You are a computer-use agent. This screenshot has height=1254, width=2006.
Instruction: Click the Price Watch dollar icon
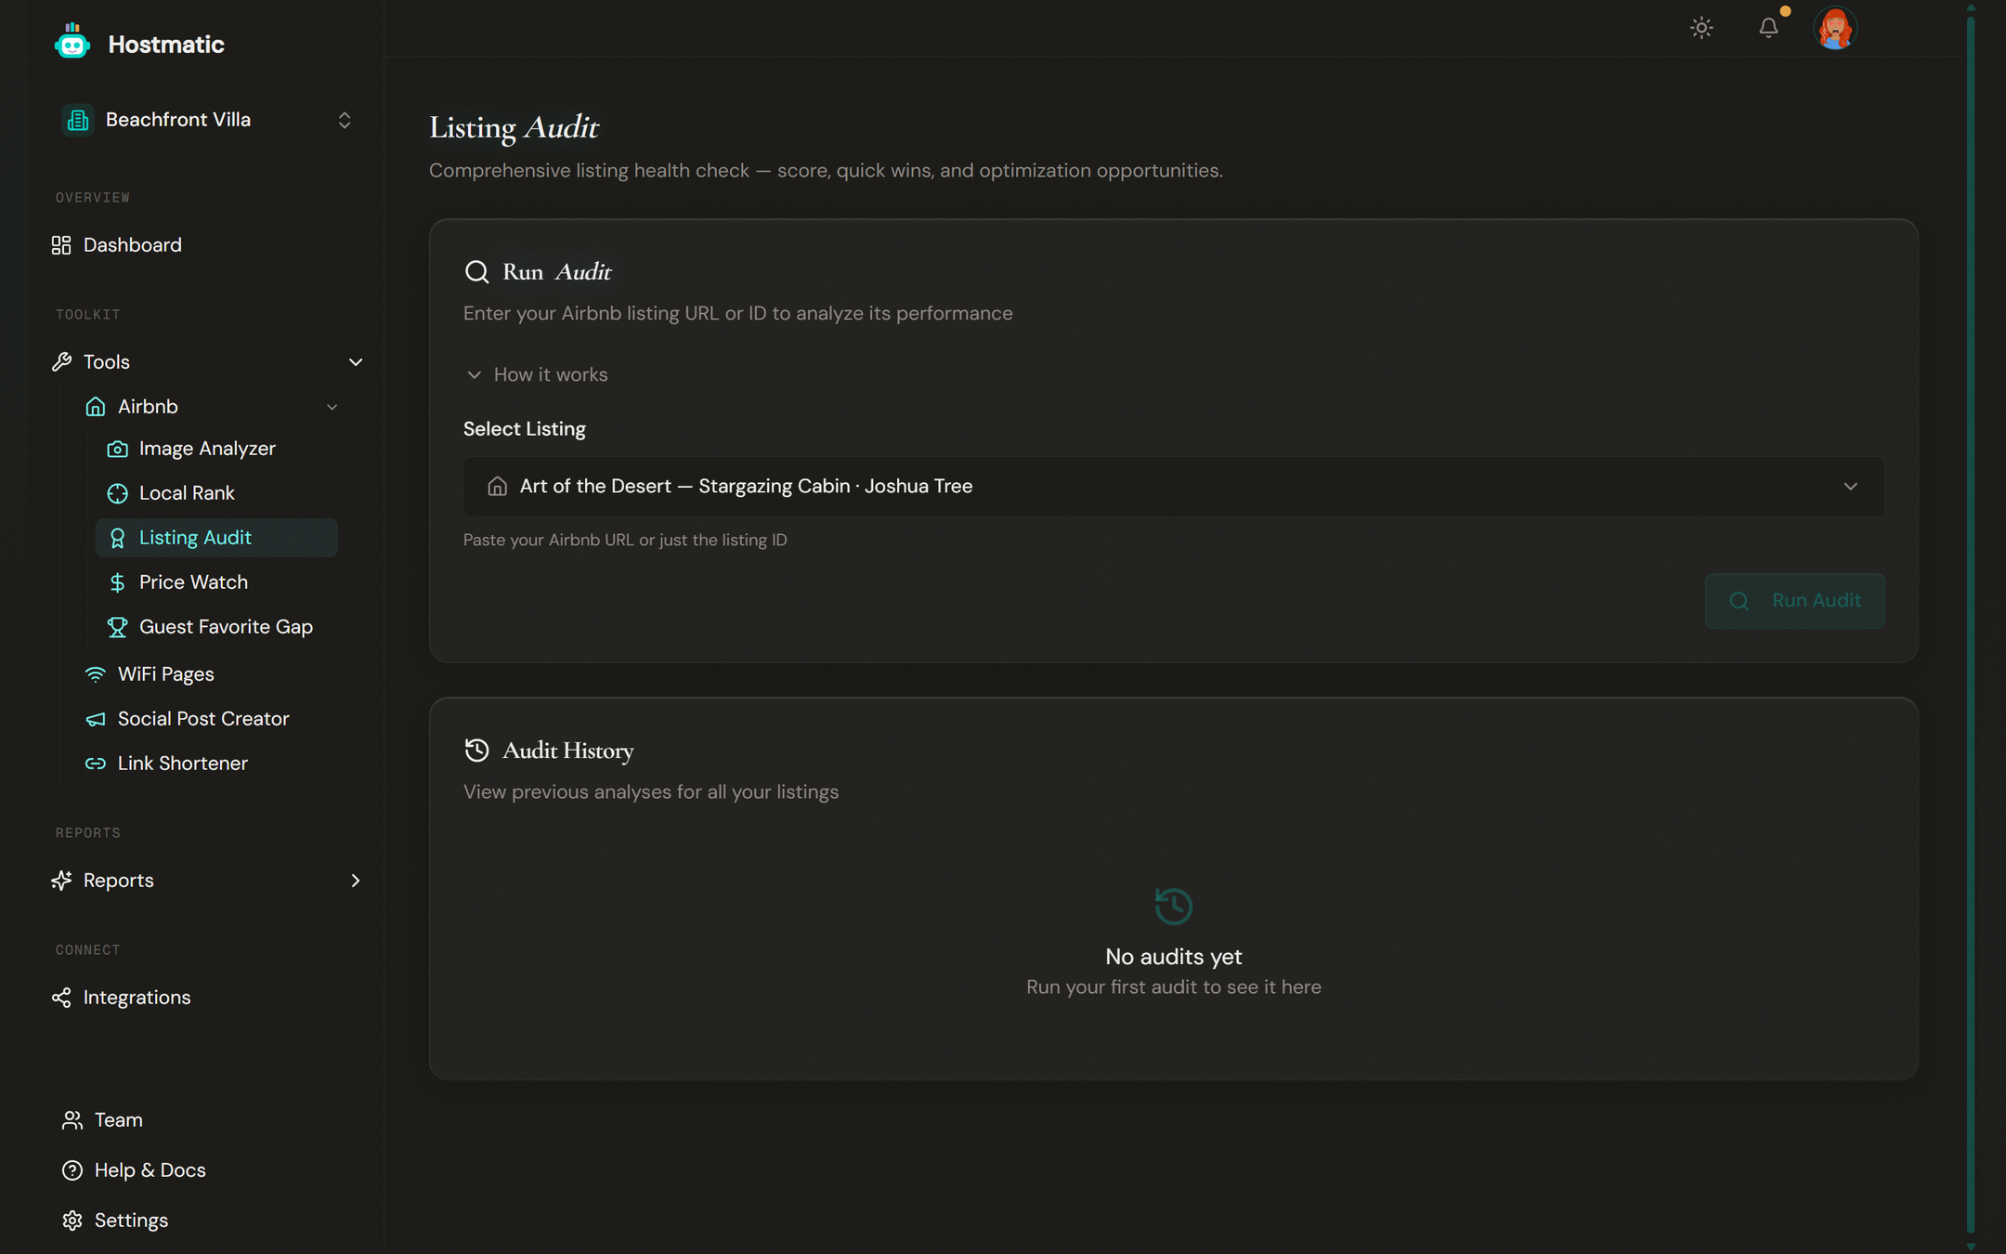[x=117, y=582]
